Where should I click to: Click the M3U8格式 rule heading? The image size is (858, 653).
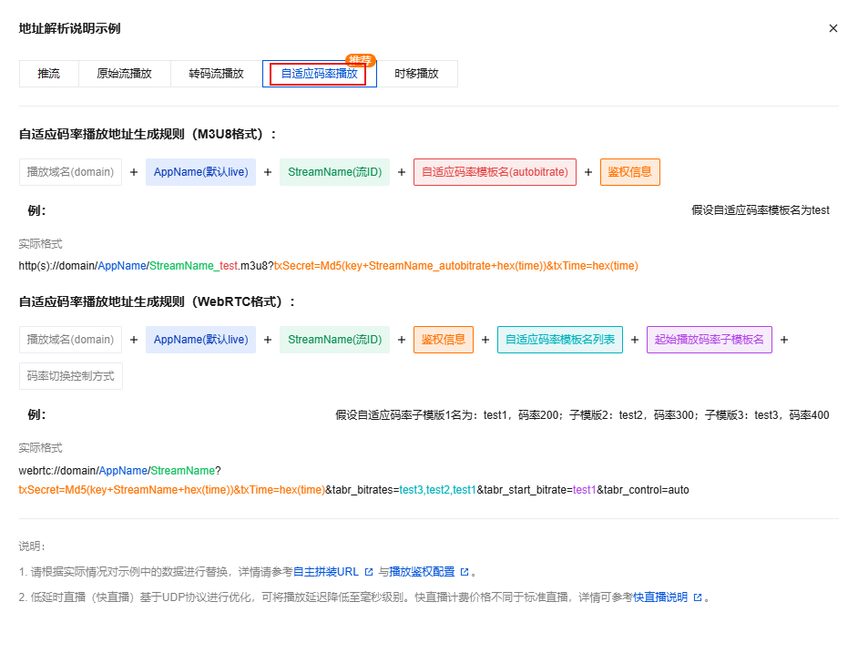pyautogui.click(x=148, y=134)
